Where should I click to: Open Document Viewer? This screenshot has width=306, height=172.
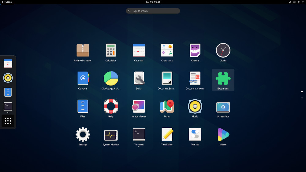click(x=195, y=80)
